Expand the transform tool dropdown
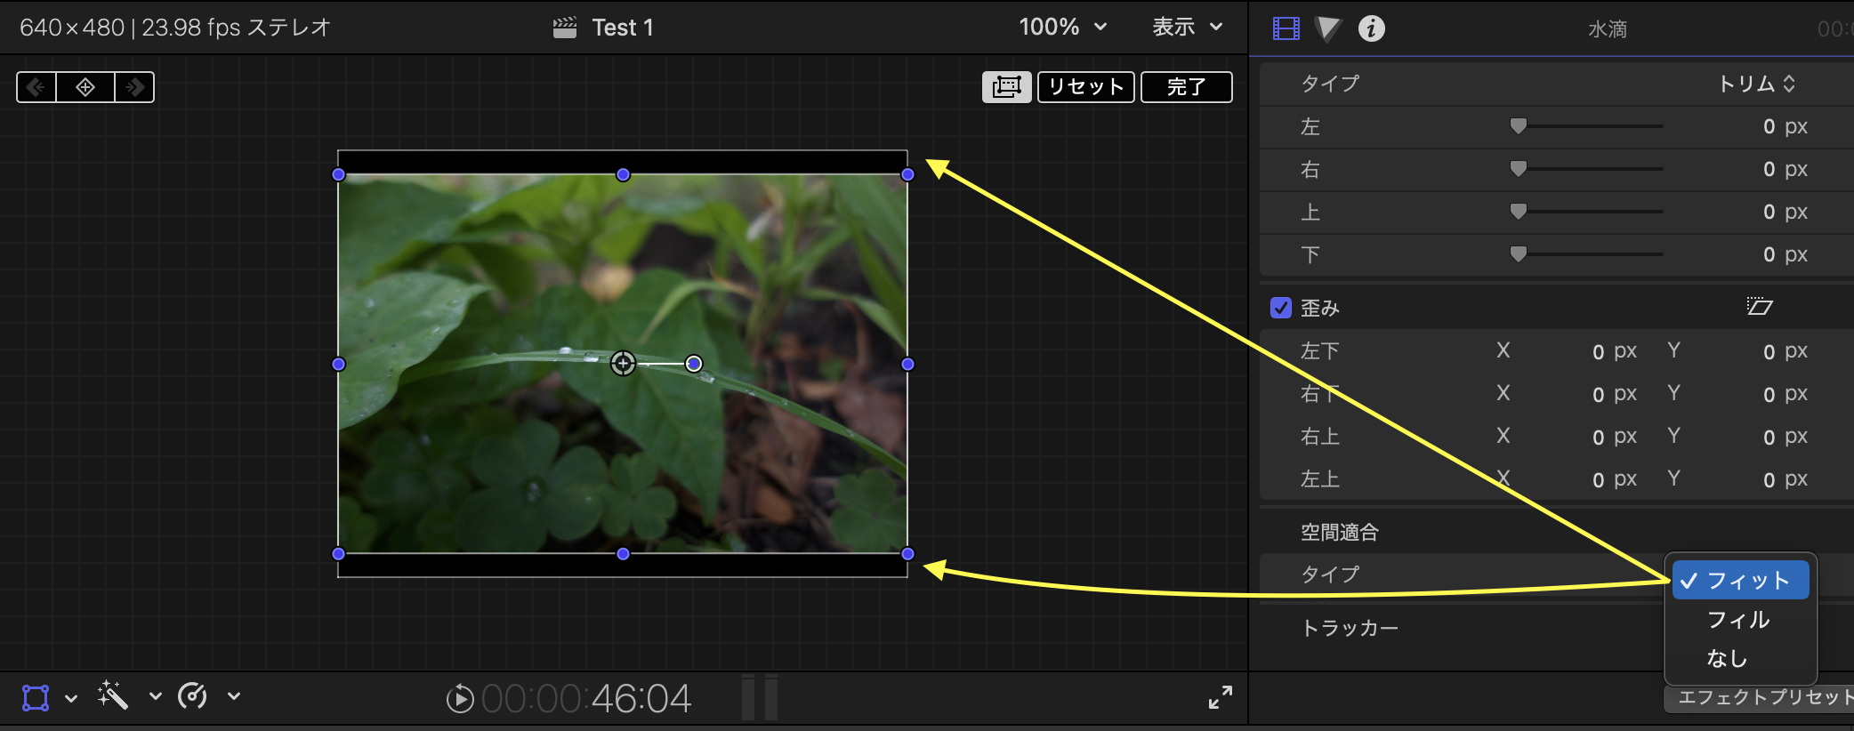The width and height of the screenshot is (1854, 731). coord(71,697)
